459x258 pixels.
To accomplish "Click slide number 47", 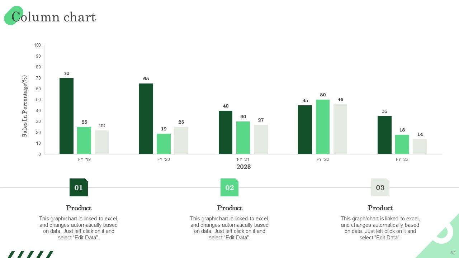I will tap(453, 253).
